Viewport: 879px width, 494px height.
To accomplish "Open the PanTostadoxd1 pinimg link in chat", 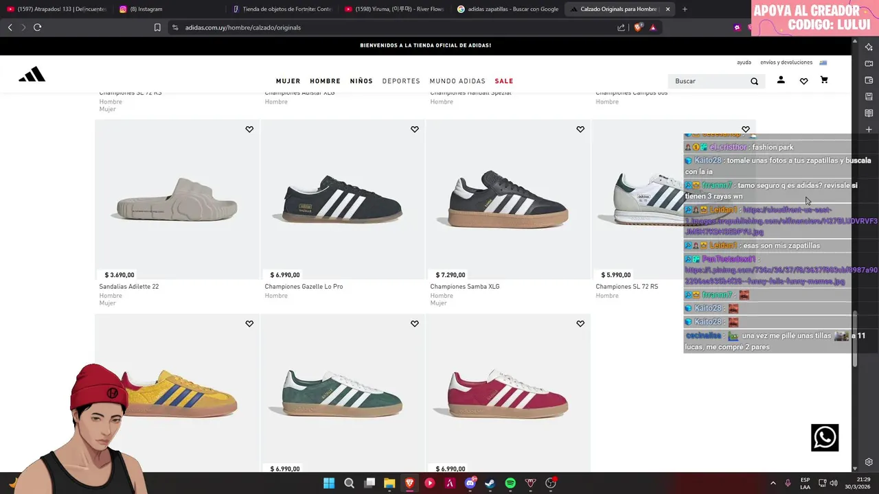I will 781,276.
